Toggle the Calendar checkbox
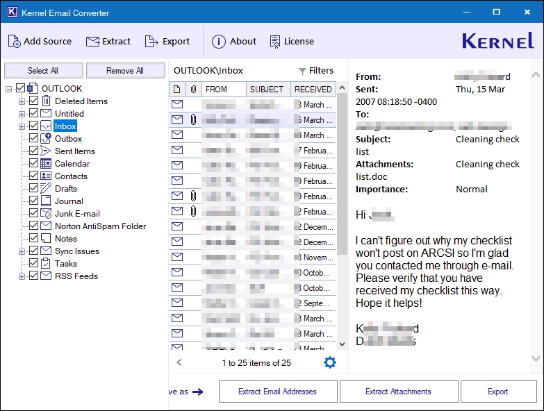This screenshot has width=544, height=411. click(x=33, y=163)
